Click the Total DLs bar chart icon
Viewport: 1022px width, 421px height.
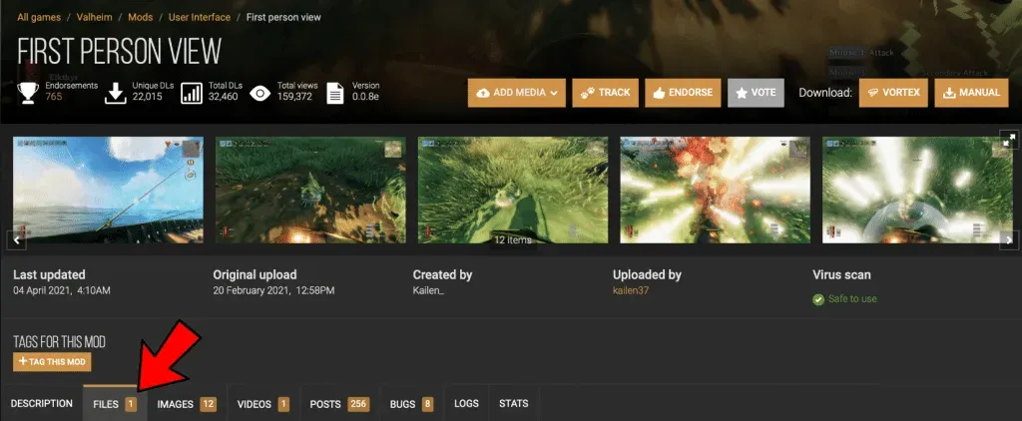pos(192,93)
